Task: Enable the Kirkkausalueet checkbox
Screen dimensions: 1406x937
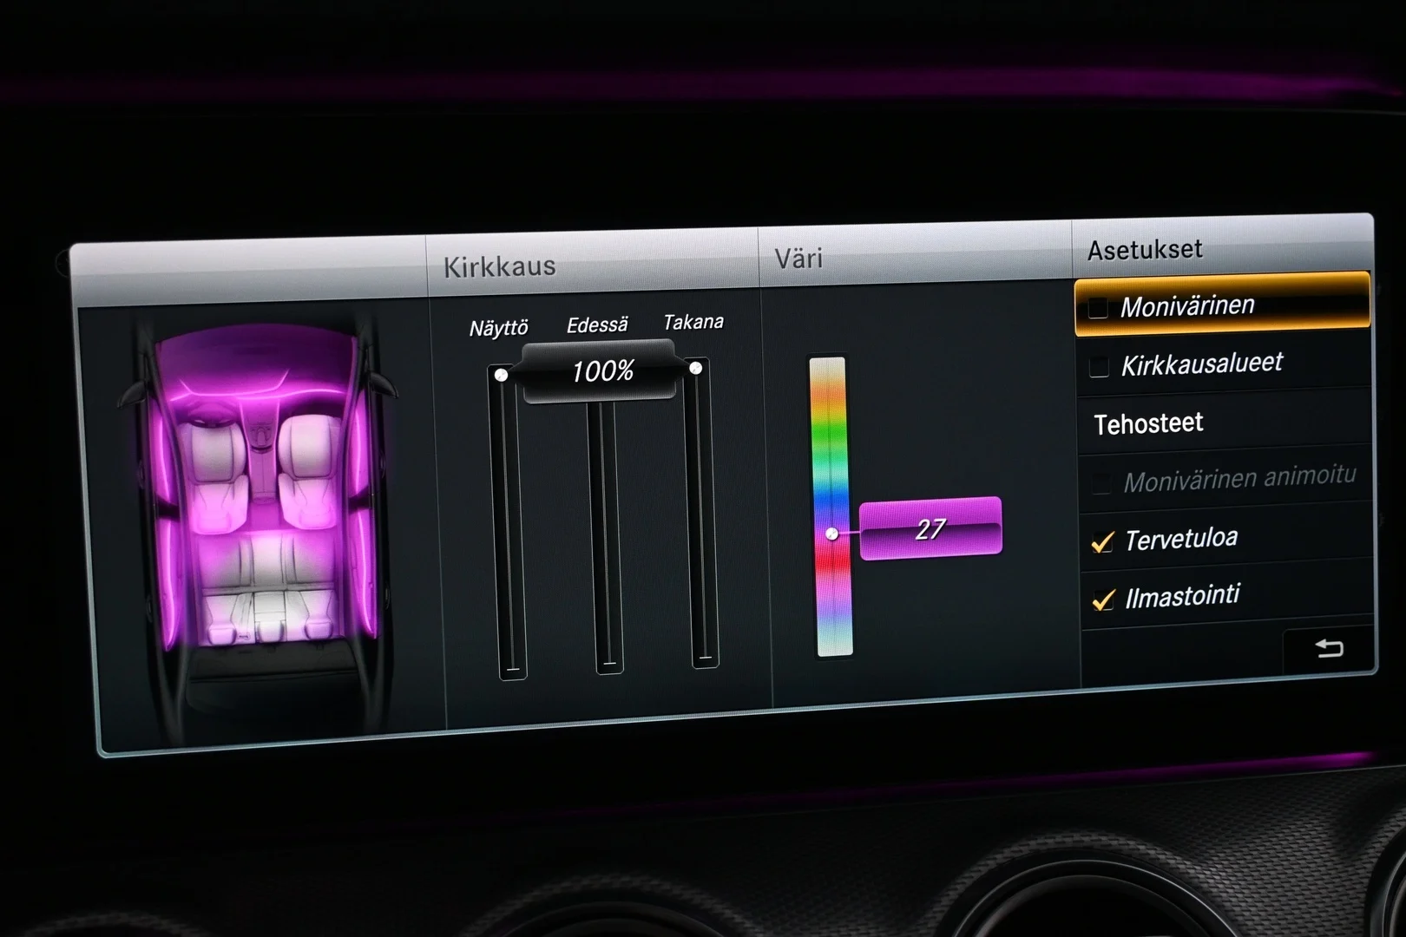Action: (x=1099, y=366)
